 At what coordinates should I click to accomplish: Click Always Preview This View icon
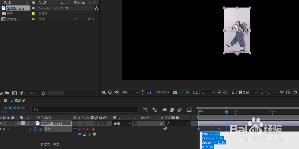coord(104,92)
